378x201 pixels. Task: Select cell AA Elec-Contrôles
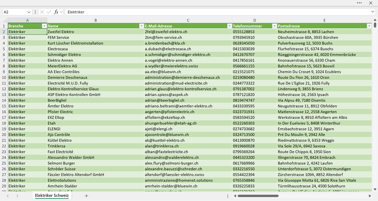coord(95,72)
